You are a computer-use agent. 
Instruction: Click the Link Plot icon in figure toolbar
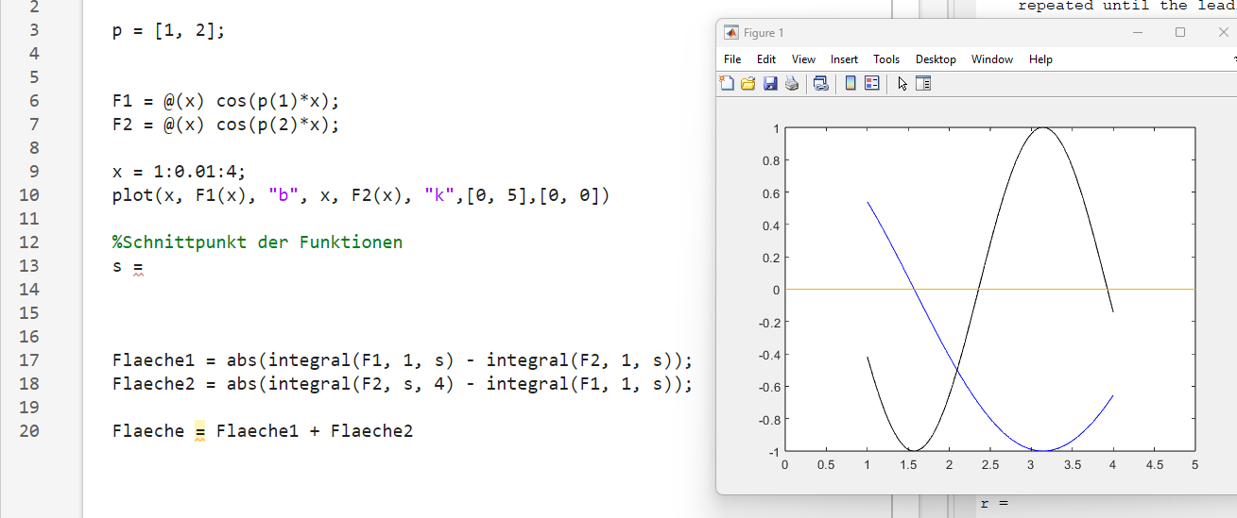pos(821,83)
